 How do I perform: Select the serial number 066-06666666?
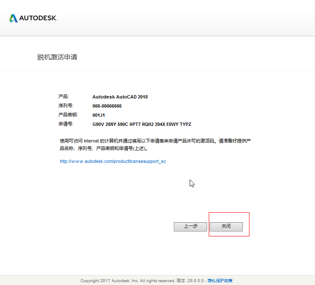(x=107, y=106)
